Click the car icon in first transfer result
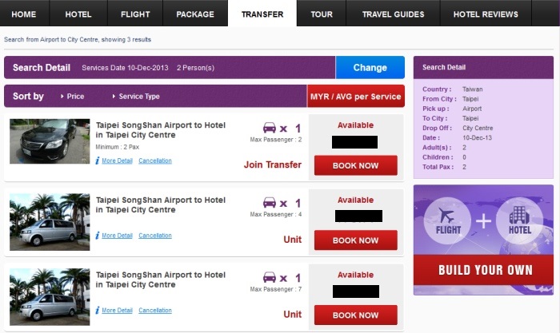The width and height of the screenshot is (560, 333). point(270,128)
